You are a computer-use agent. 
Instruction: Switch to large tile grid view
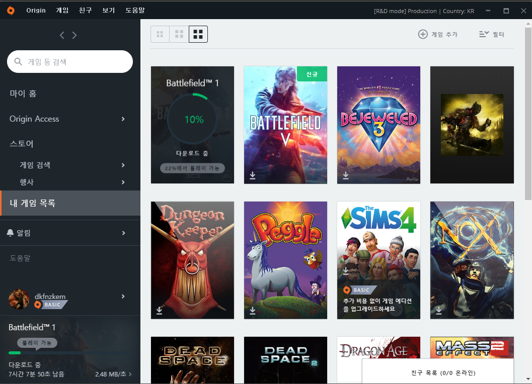click(198, 34)
